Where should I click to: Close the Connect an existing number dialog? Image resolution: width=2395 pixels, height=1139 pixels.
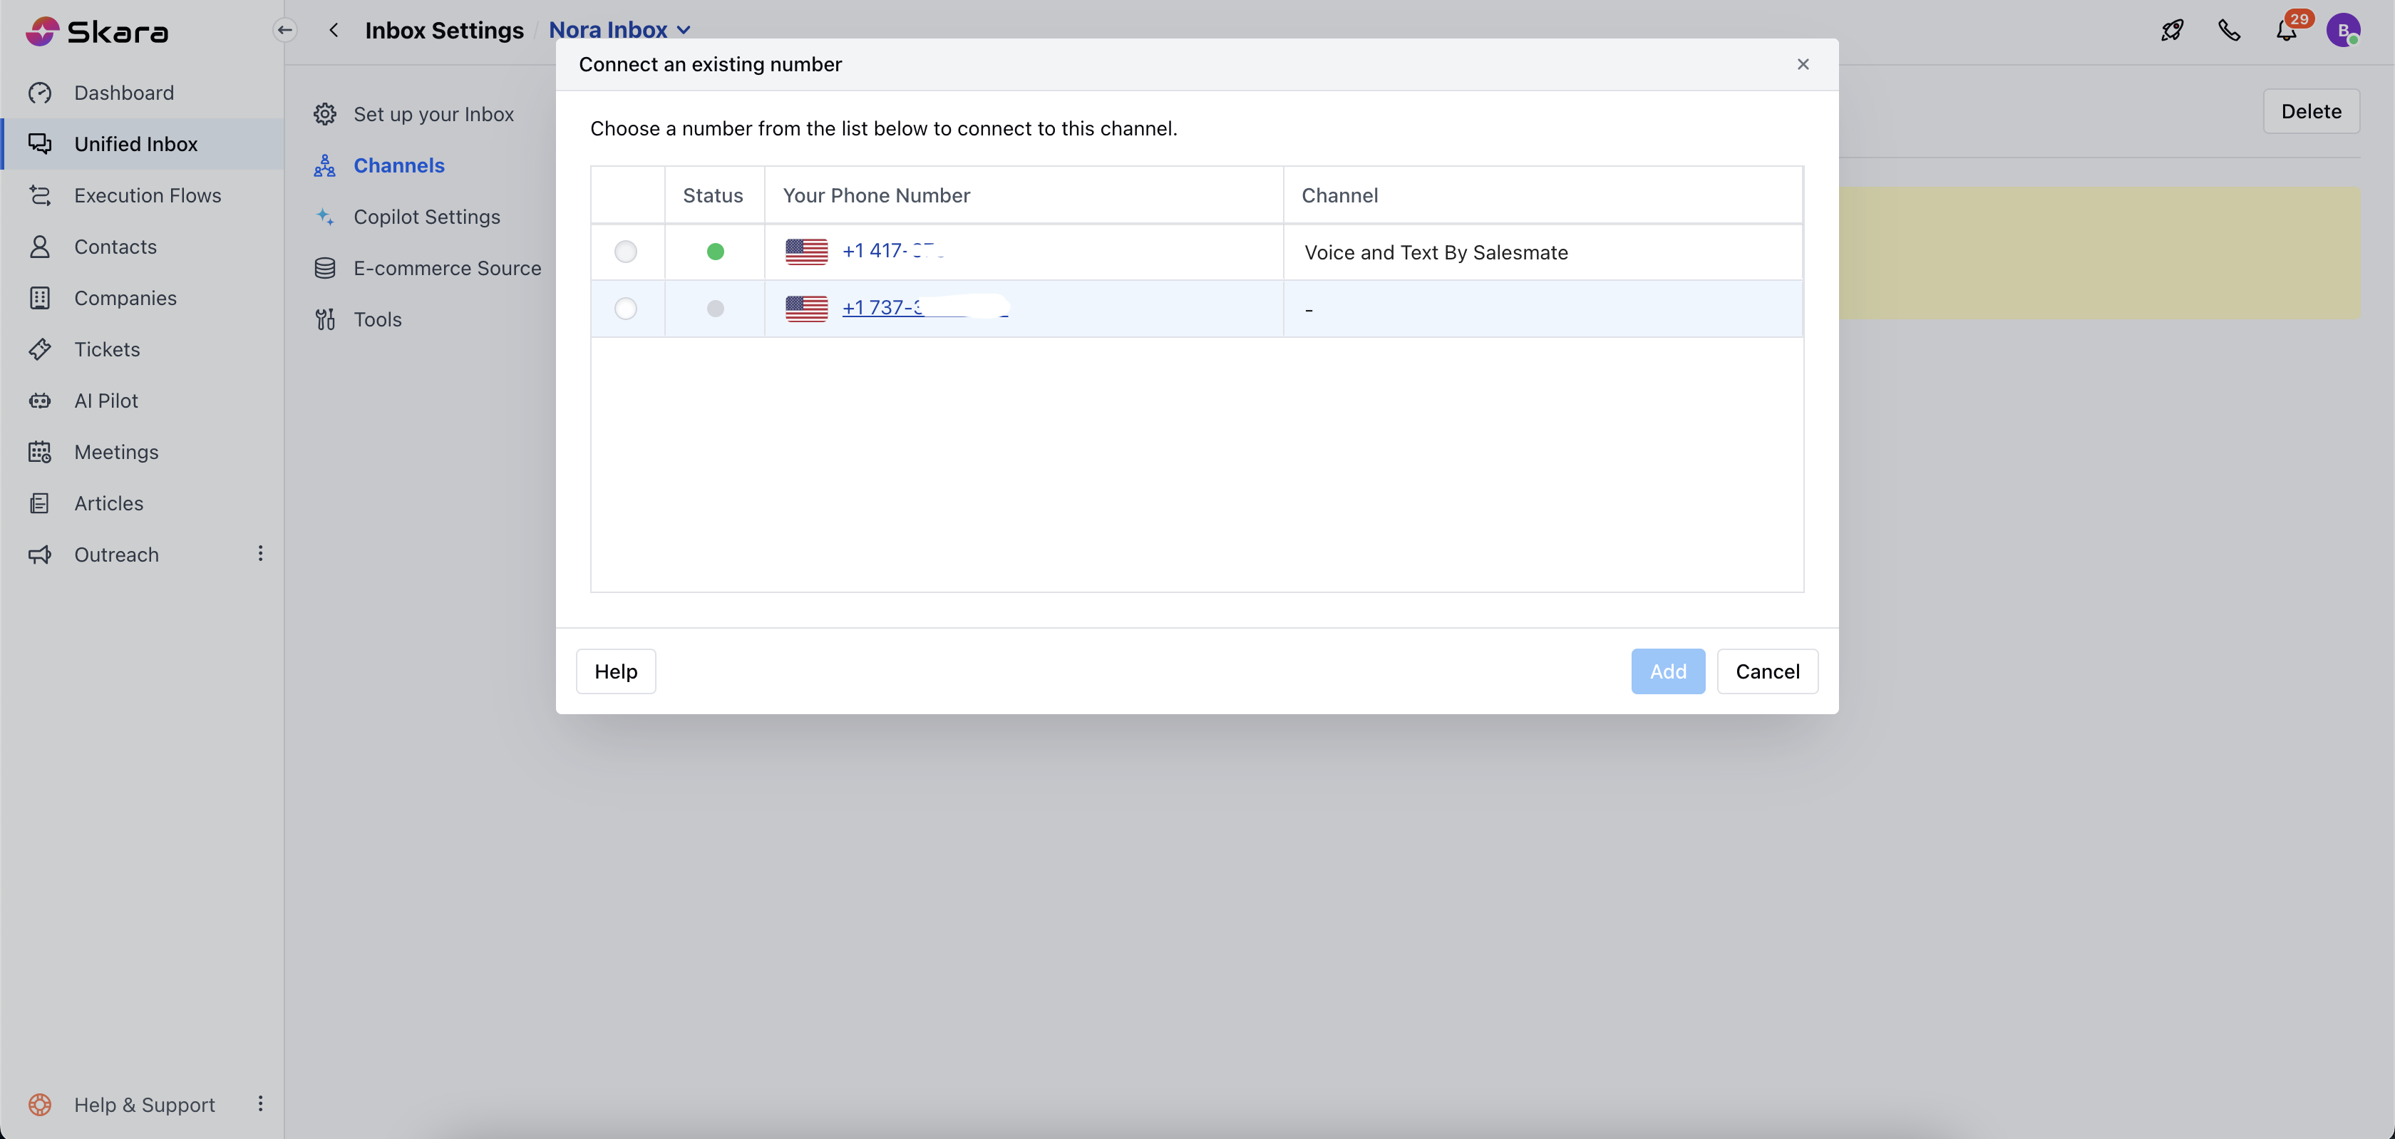coord(1803,64)
